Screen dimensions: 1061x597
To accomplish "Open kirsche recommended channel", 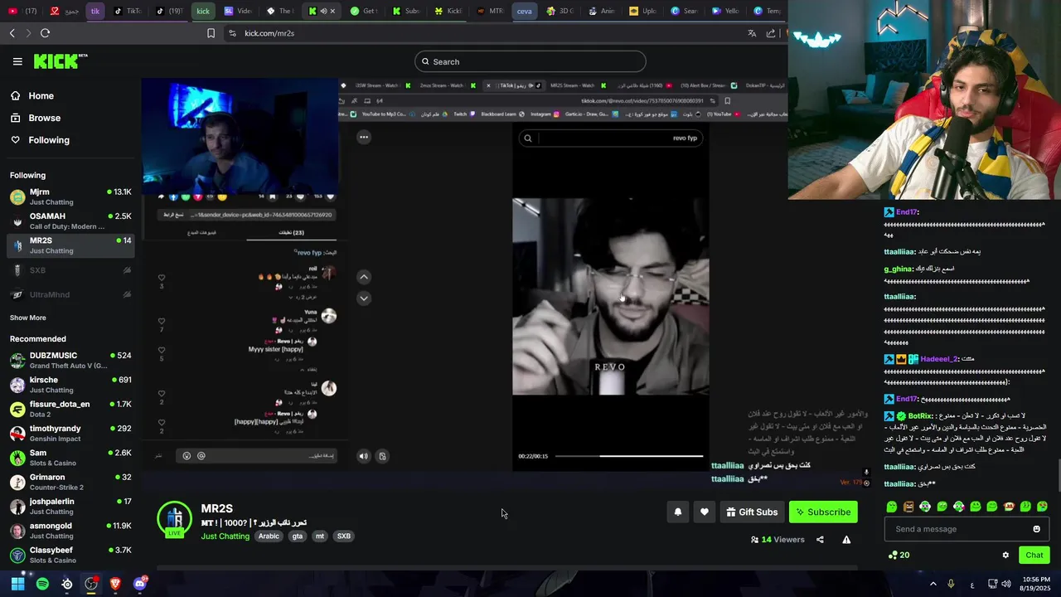I will (70, 385).
